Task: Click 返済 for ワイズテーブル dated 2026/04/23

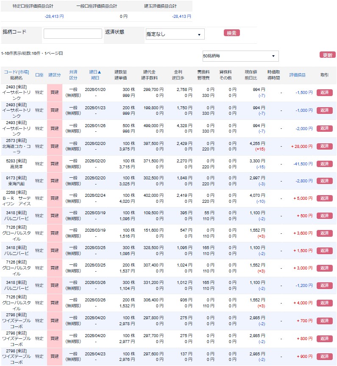Action: (x=324, y=357)
